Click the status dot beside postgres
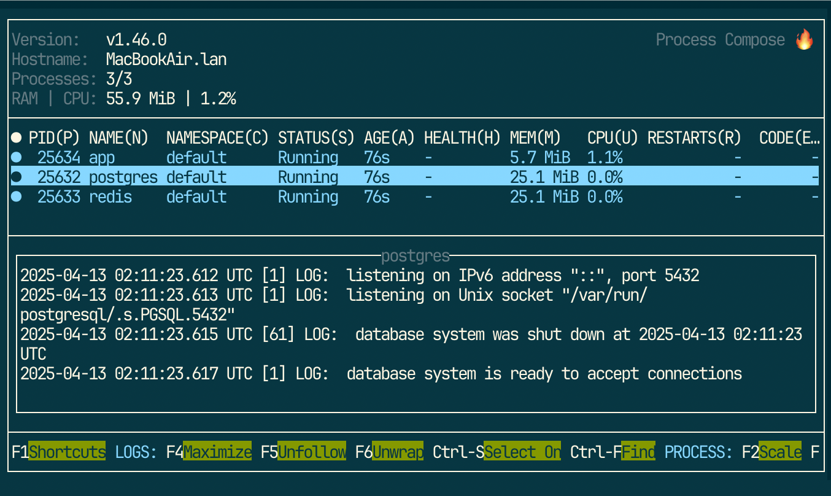This screenshot has height=496, width=831. 16,177
